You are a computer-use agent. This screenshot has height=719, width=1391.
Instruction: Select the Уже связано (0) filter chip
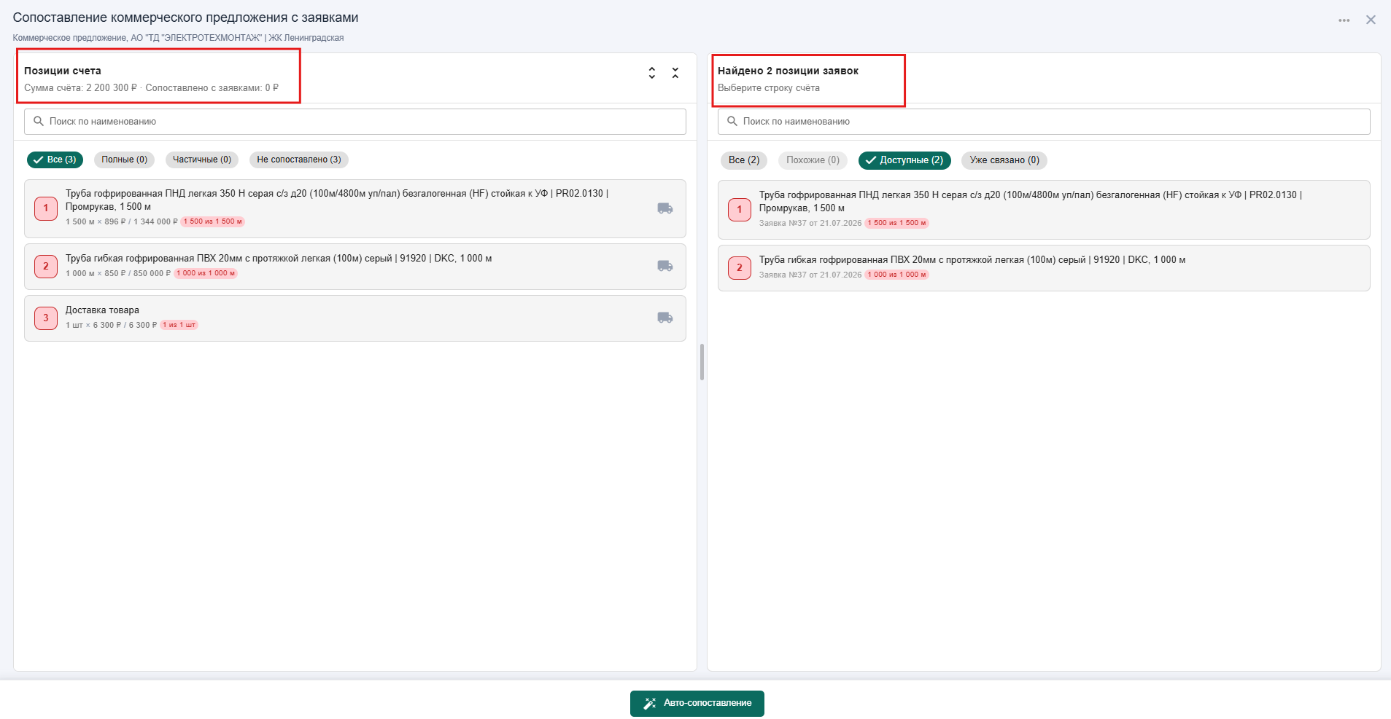1004,160
